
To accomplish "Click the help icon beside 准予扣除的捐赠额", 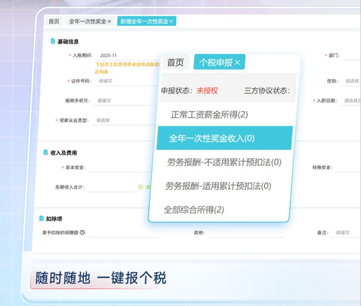I will [x=82, y=233].
